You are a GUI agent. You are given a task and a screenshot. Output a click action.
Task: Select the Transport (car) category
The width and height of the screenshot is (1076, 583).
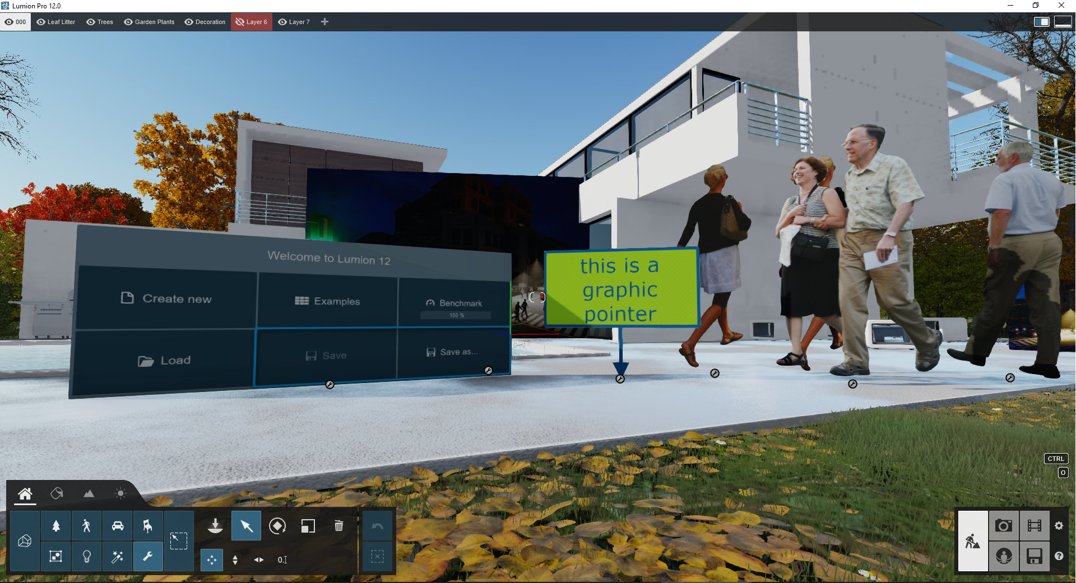[117, 526]
